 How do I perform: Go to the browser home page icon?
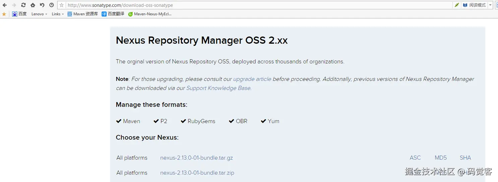pyautogui.click(x=33, y=5)
